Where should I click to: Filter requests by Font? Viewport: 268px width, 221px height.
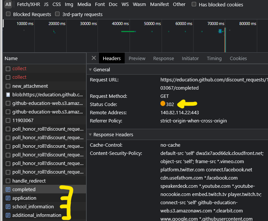tap(100, 4)
